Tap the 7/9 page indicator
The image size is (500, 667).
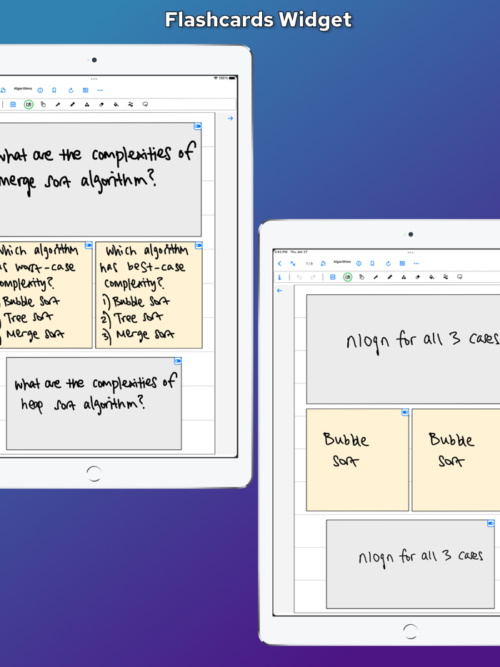tap(309, 264)
